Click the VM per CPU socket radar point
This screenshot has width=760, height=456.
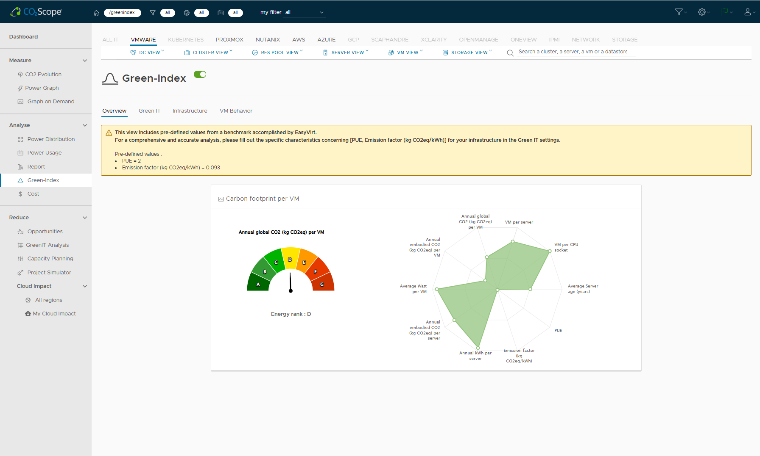tap(550, 251)
